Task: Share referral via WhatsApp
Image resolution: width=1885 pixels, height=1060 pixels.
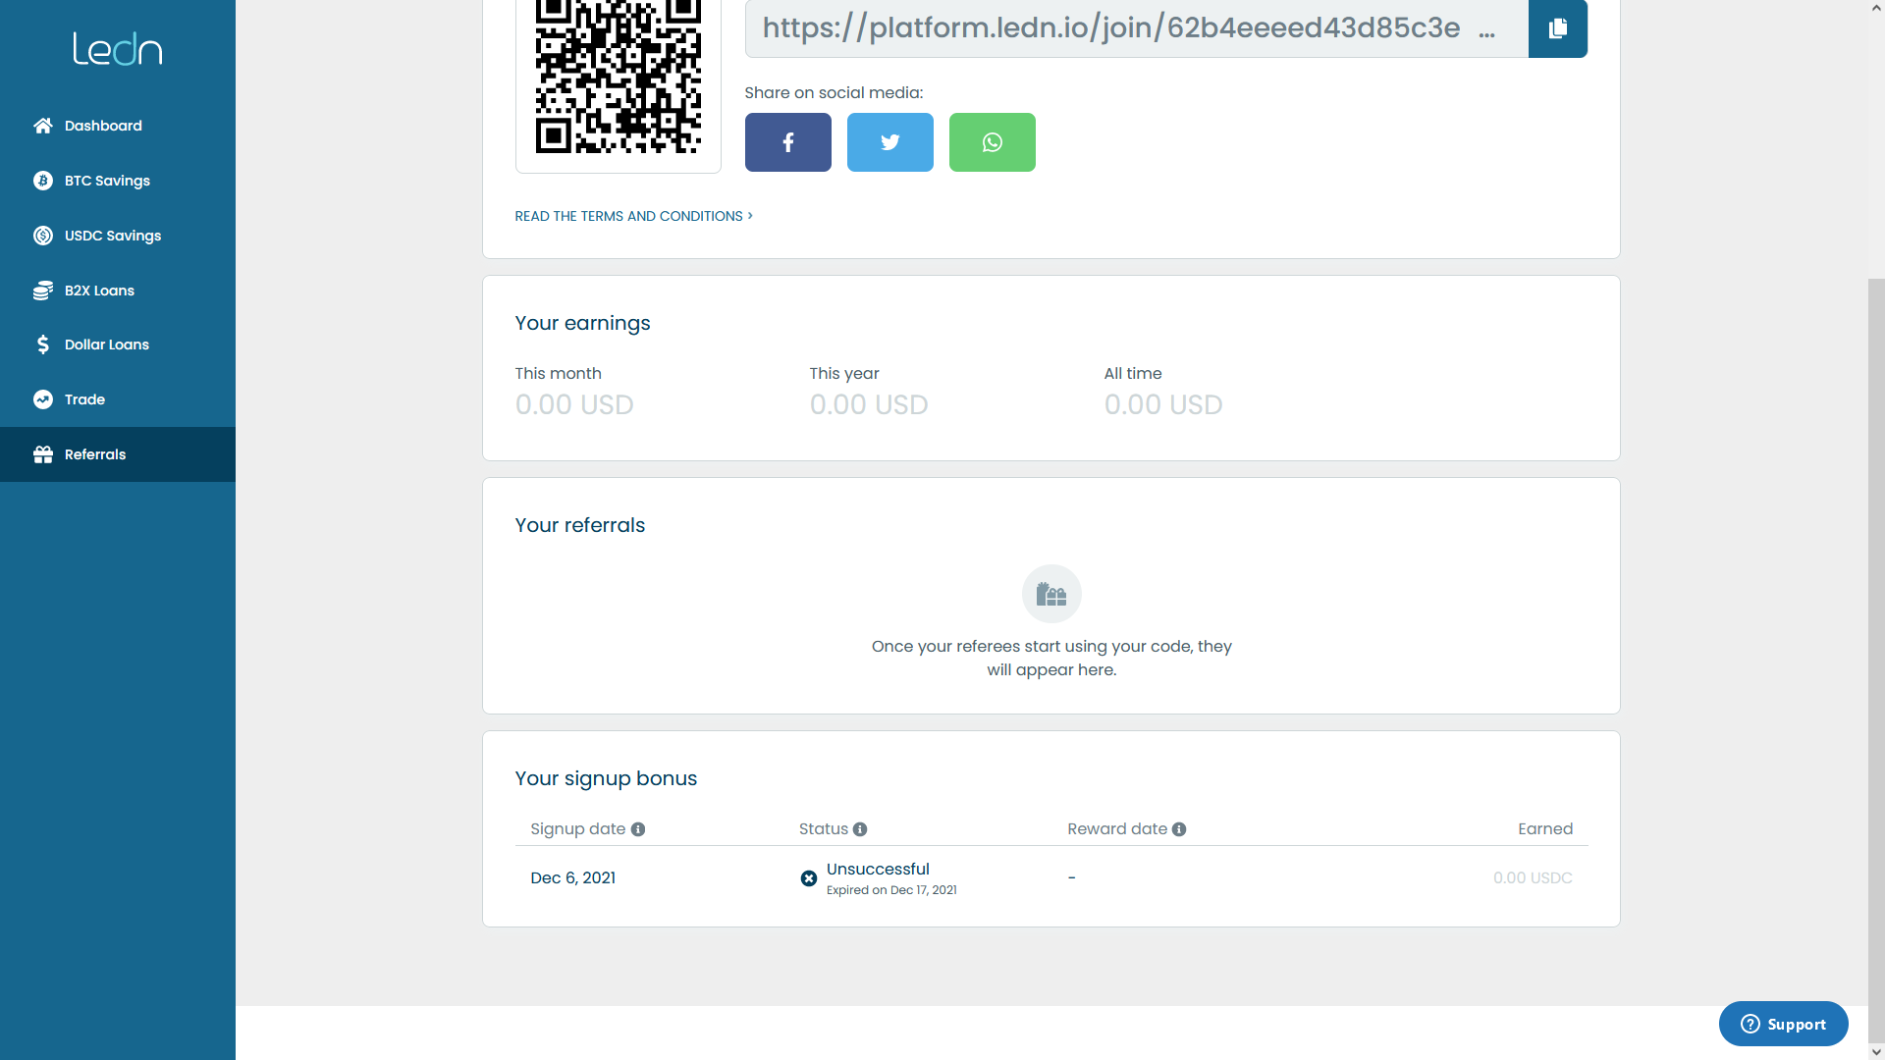Action: (x=992, y=142)
